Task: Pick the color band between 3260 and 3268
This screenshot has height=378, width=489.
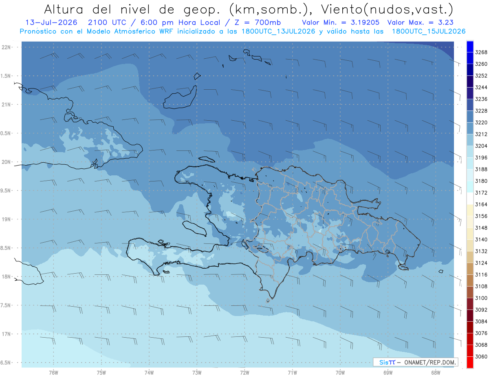Action: (470, 58)
